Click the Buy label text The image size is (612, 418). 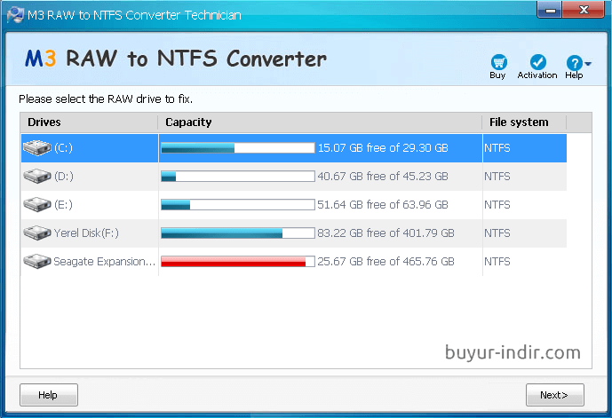coord(497,75)
